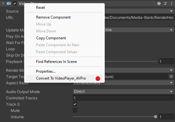Image resolution: width=175 pixels, height=122 pixels.
Task: Open the component presets slider icon
Action: tap(165, 3)
